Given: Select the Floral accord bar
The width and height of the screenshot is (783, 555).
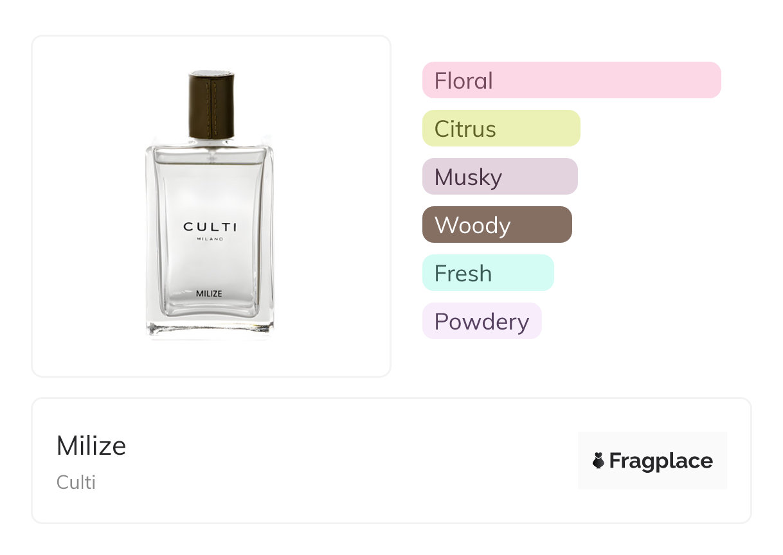Looking at the screenshot, I should (x=571, y=80).
